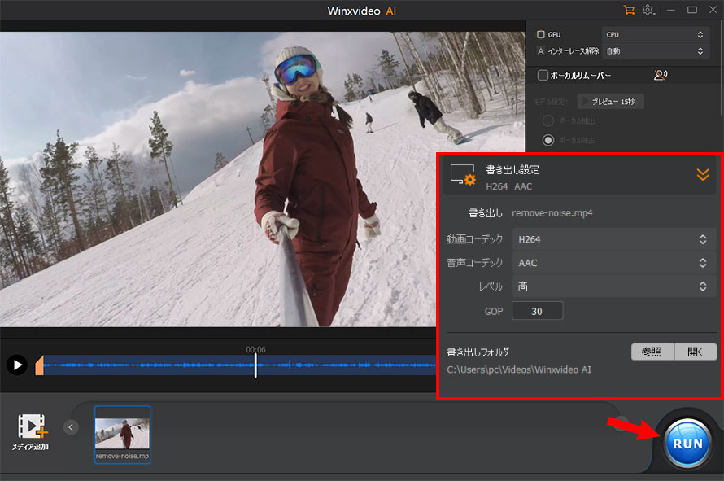Collapse the export settings with orange chevron

point(703,174)
